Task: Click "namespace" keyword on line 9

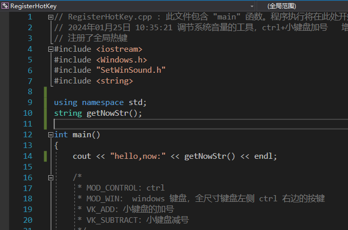Action: point(103,102)
